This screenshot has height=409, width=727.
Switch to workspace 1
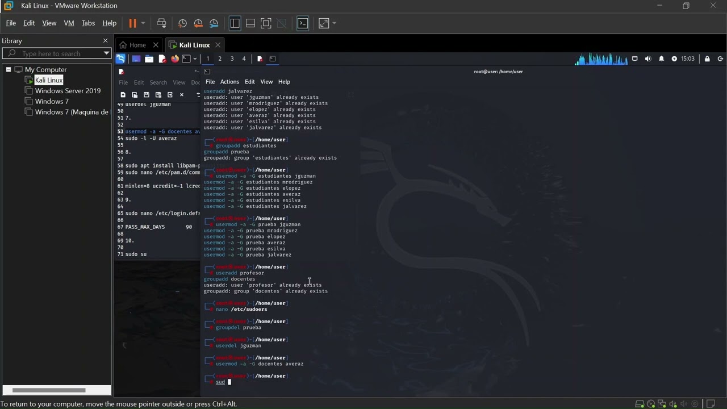click(x=208, y=59)
